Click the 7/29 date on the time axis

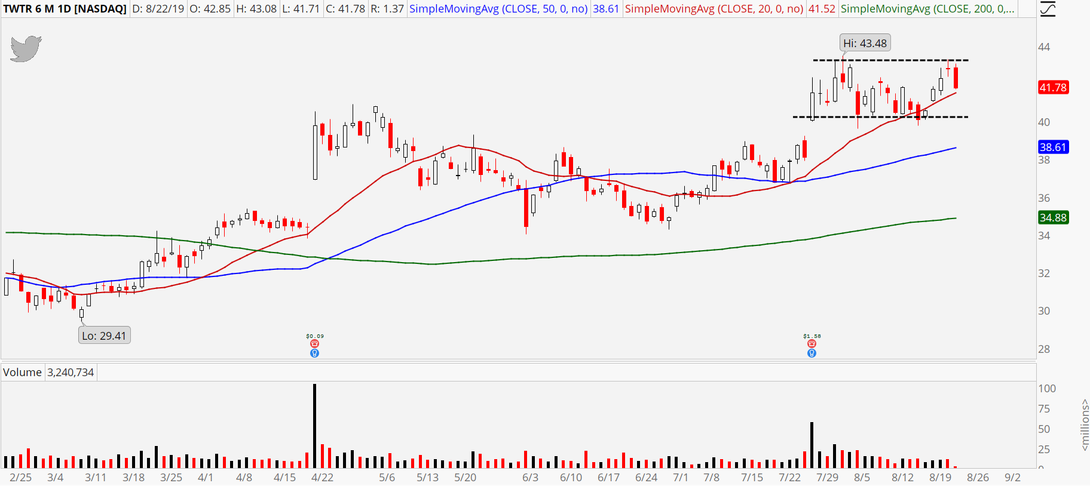(828, 478)
